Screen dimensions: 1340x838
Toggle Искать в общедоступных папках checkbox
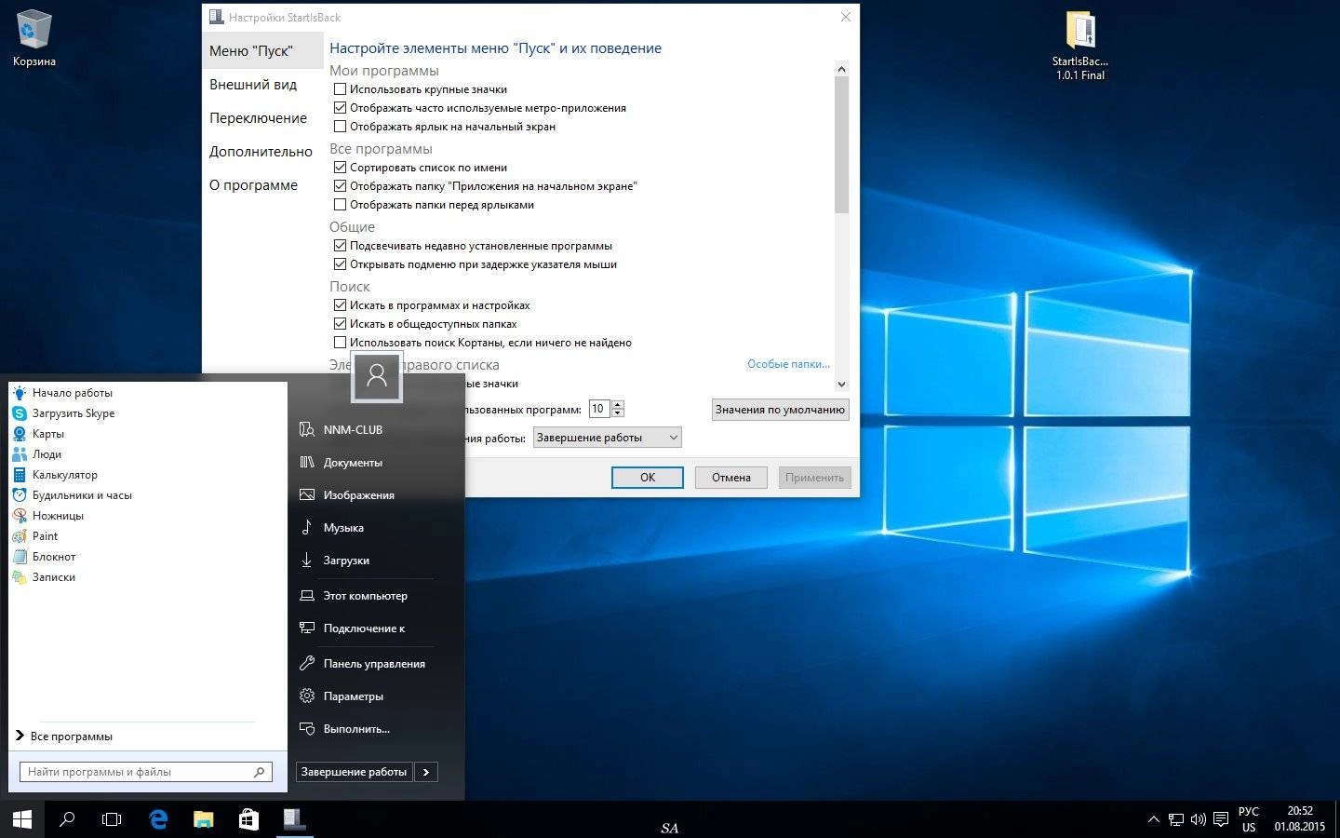340,324
